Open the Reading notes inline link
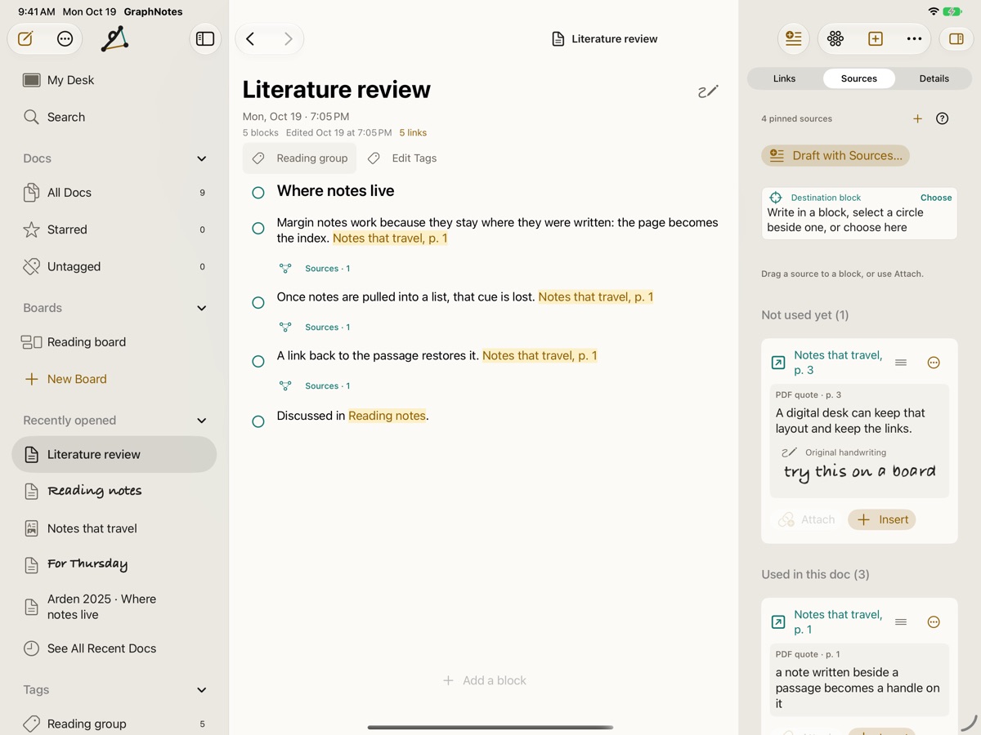 pyautogui.click(x=387, y=416)
